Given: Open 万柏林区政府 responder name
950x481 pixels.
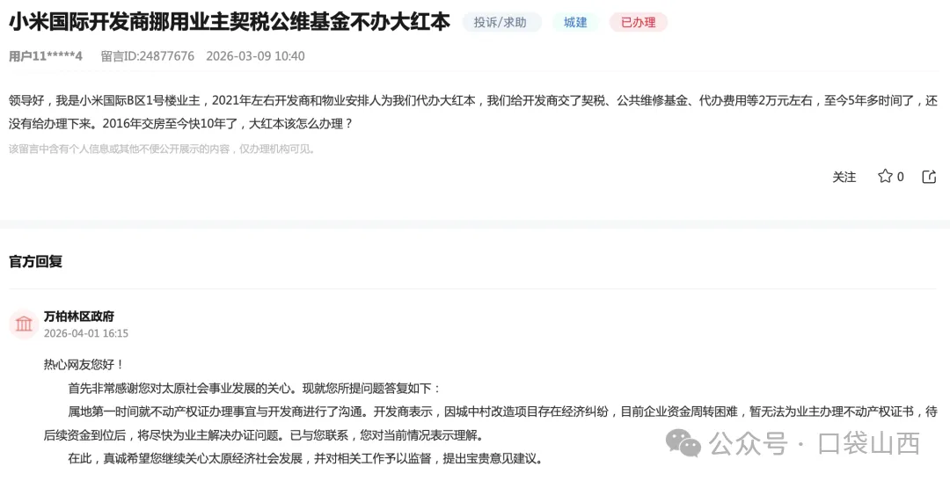Looking at the screenshot, I should pyautogui.click(x=79, y=317).
